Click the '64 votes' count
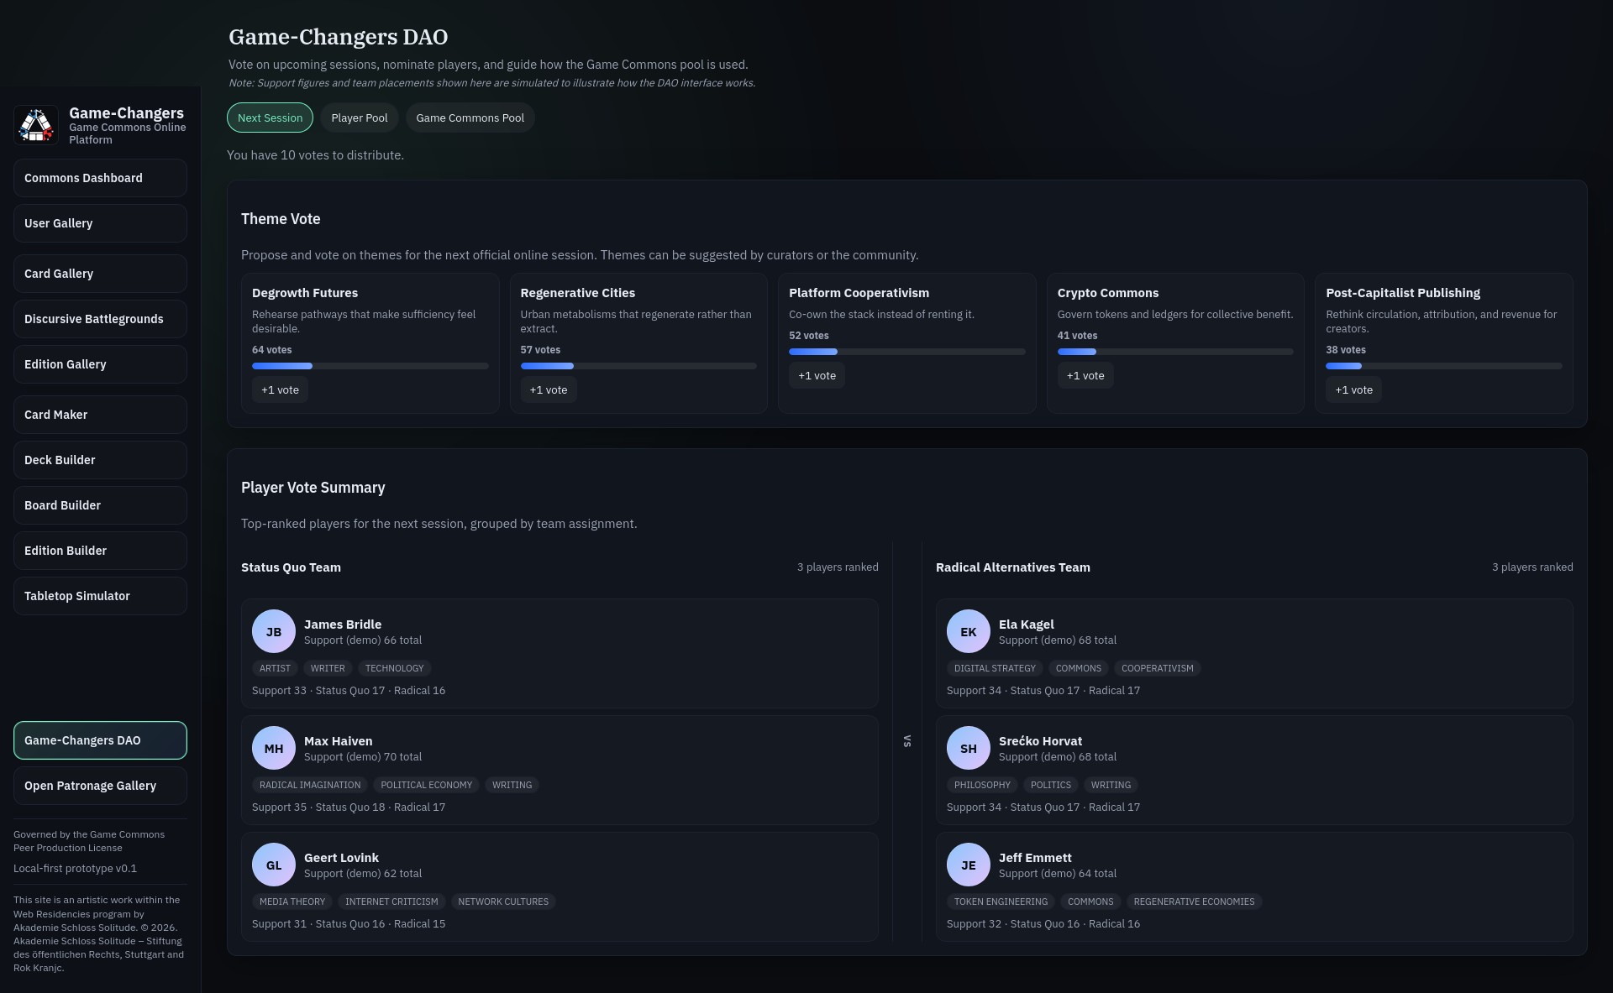This screenshot has height=993, width=1613. click(271, 350)
